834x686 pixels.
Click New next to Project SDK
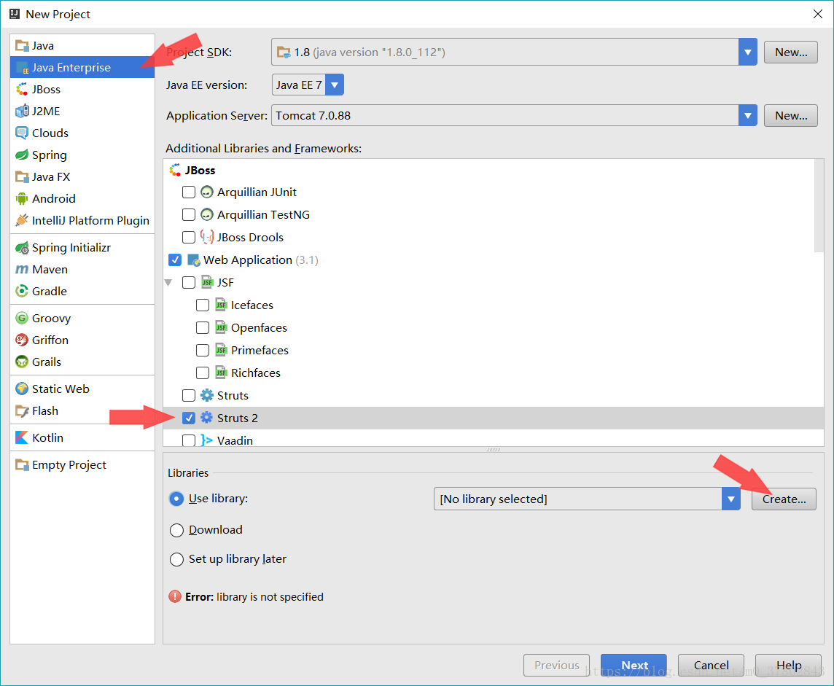coord(790,52)
